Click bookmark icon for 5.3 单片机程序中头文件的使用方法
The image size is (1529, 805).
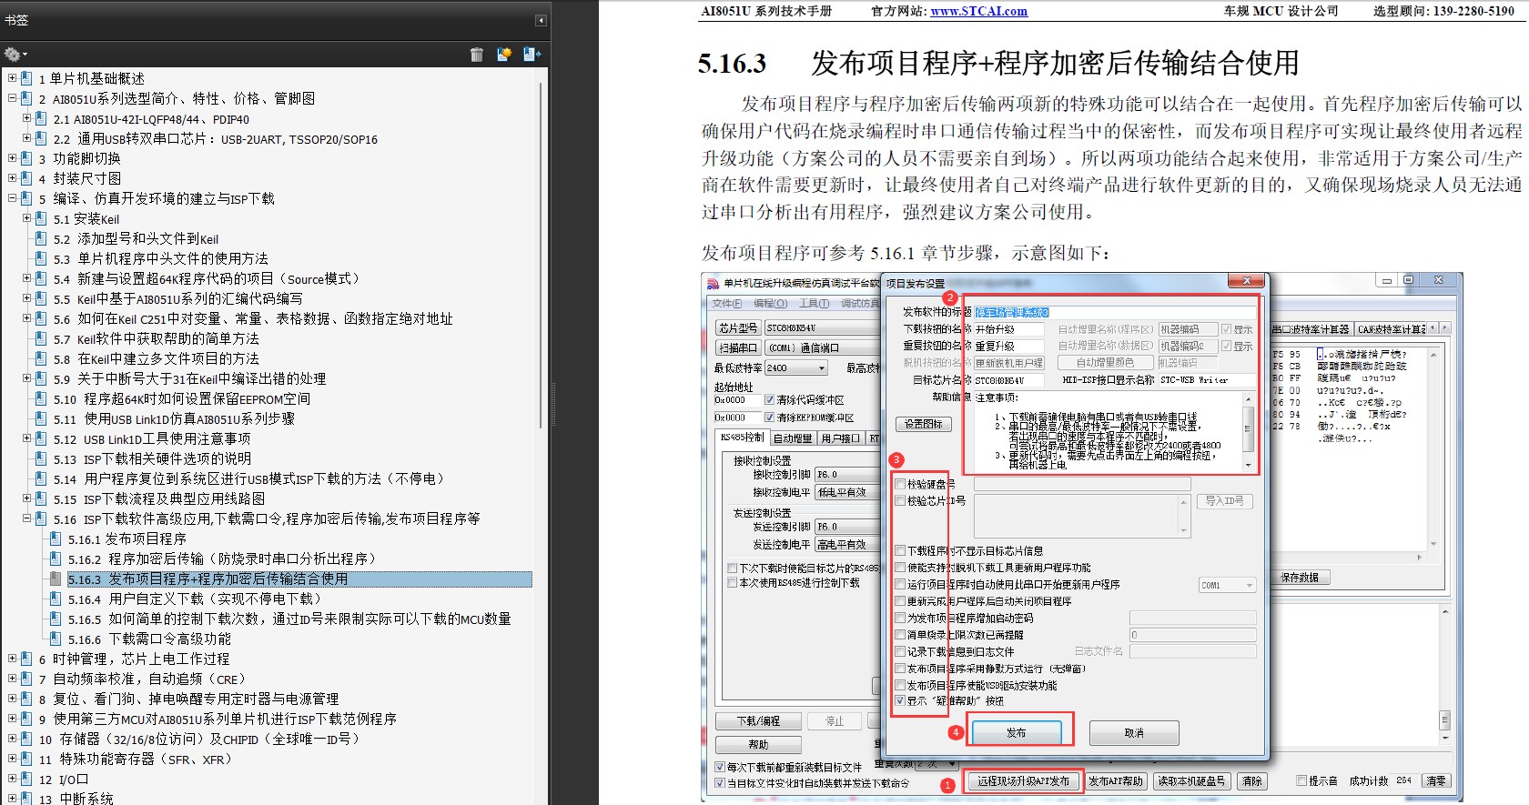coord(41,258)
